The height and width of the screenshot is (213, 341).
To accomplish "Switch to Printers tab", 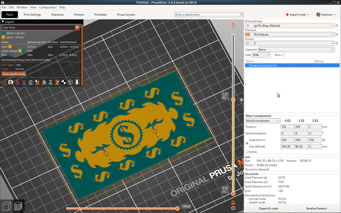I will (x=79, y=14).
